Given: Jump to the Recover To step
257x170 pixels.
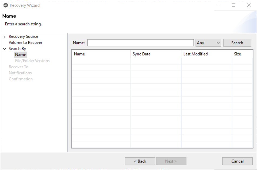Looking at the screenshot, I should pos(18,67).
